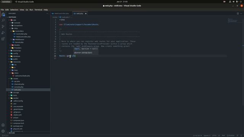Open the Edit menu
Image resolution: width=244 pixels, height=137 pixels.
click(7, 10)
